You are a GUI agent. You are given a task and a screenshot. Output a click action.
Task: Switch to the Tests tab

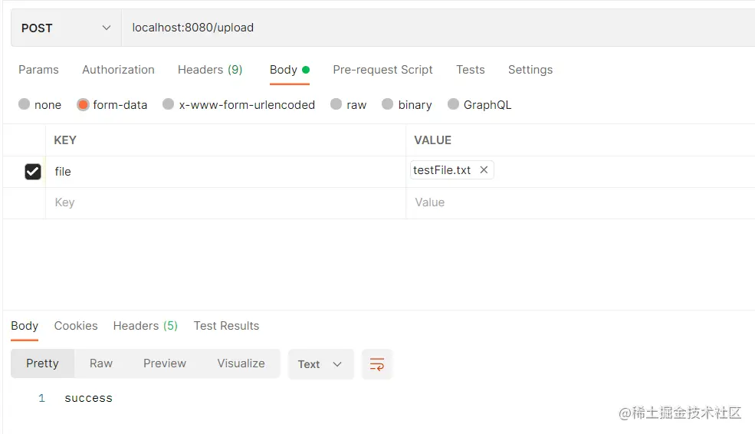tap(471, 70)
